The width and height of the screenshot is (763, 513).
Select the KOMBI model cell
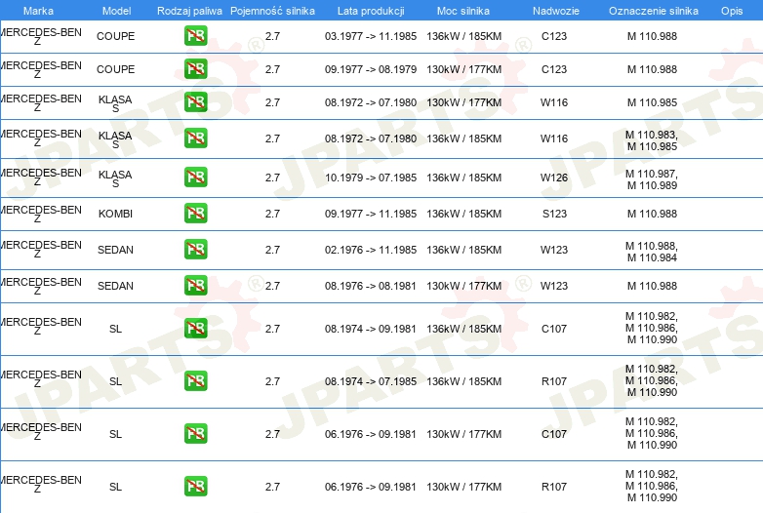[115, 214]
